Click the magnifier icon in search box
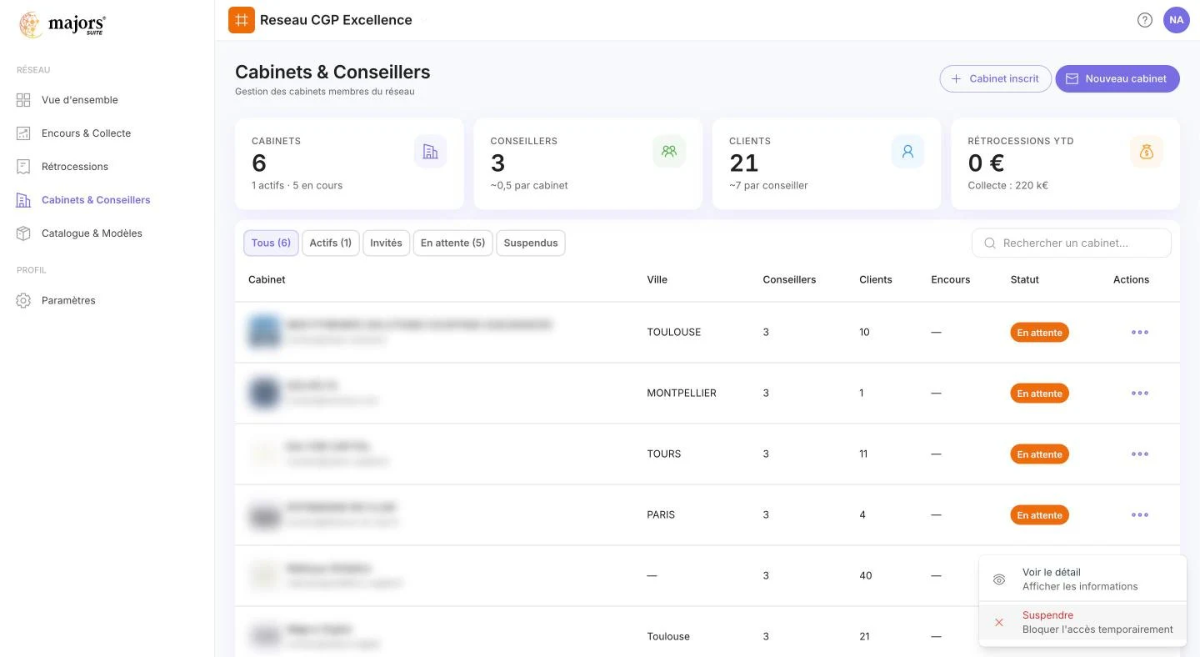 pos(990,243)
